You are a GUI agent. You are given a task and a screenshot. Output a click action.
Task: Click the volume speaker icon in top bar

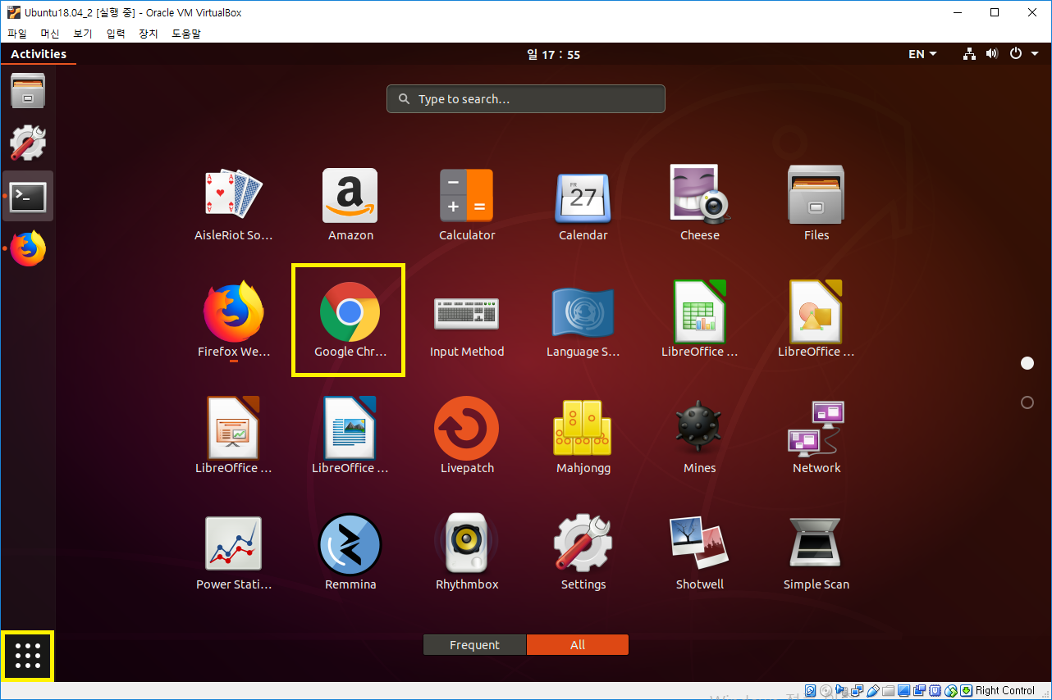[x=991, y=54]
